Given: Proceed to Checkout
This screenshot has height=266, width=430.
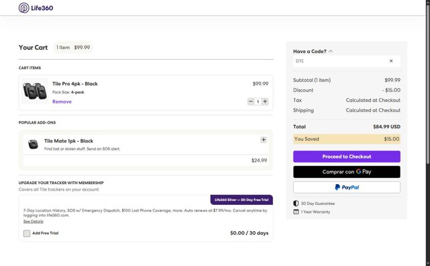Looking at the screenshot, I should click(347, 157).
